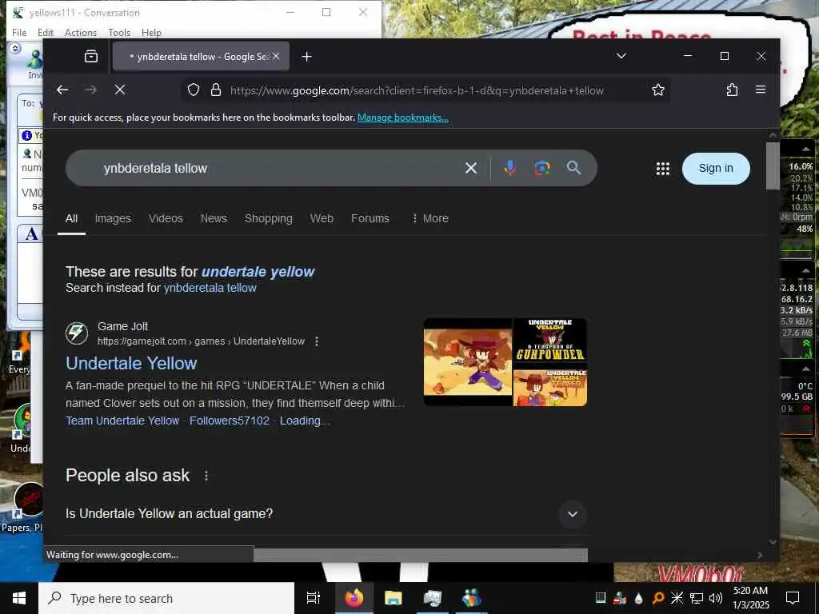Open Firefox hamburger application menu
This screenshot has width=819, height=614.
coord(761,90)
